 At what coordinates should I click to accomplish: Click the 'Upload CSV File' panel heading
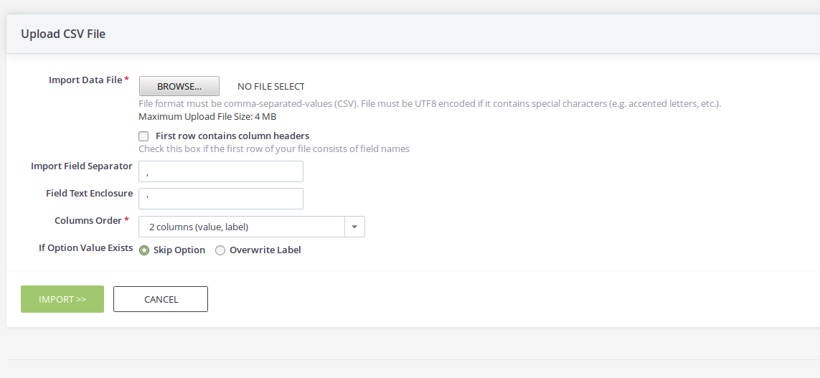(x=63, y=34)
